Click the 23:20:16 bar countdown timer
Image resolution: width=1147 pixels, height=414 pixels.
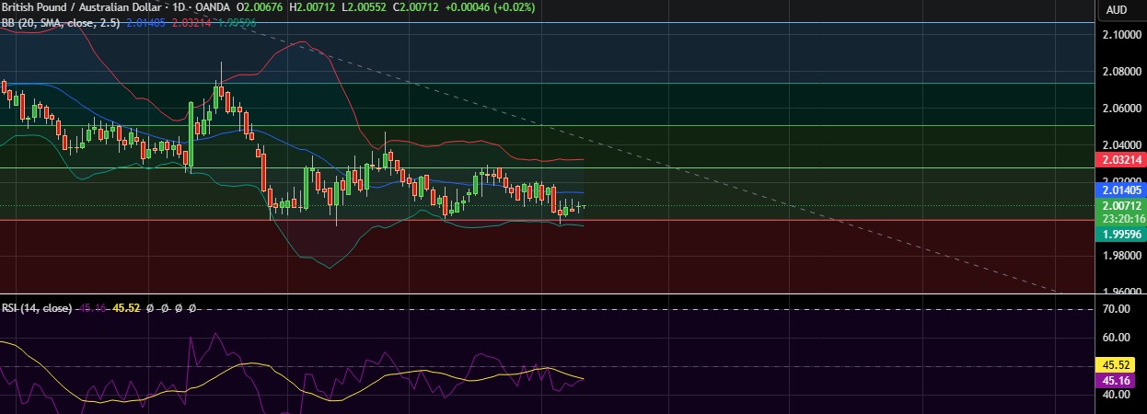[x=1121, y=219]
